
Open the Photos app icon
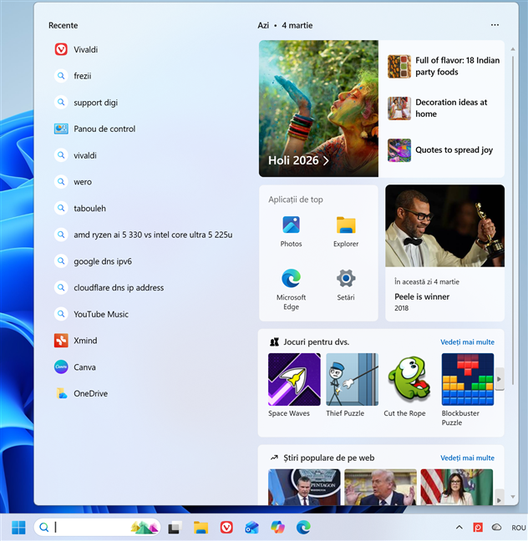tap(291, 231)
